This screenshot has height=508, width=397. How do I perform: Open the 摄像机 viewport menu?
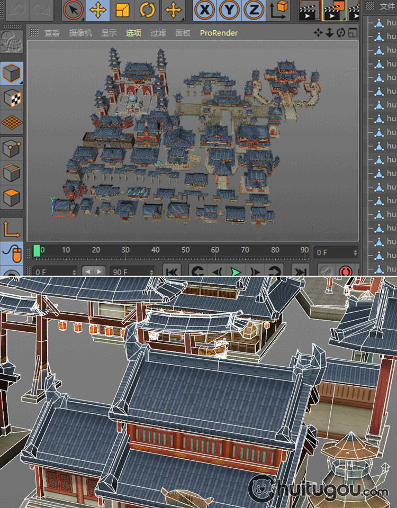[x=80, y=33]
